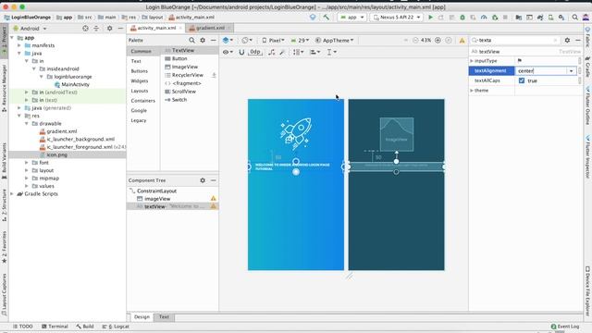Open the Attributes panel settings gear

[x=567, y=40]
